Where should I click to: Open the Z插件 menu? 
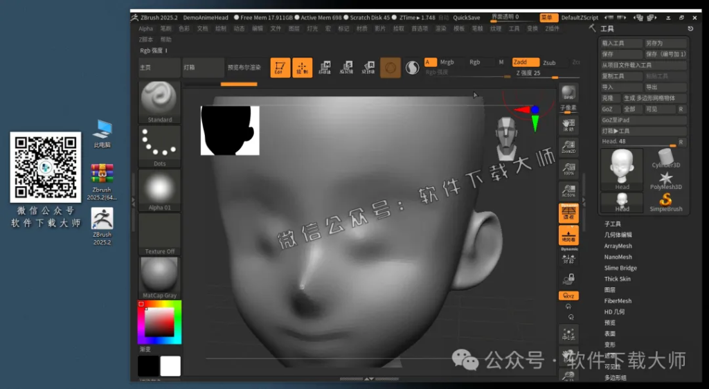552,28
